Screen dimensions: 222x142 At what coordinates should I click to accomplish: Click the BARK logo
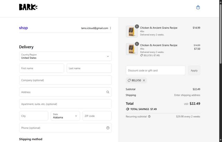tap(28, 7)
